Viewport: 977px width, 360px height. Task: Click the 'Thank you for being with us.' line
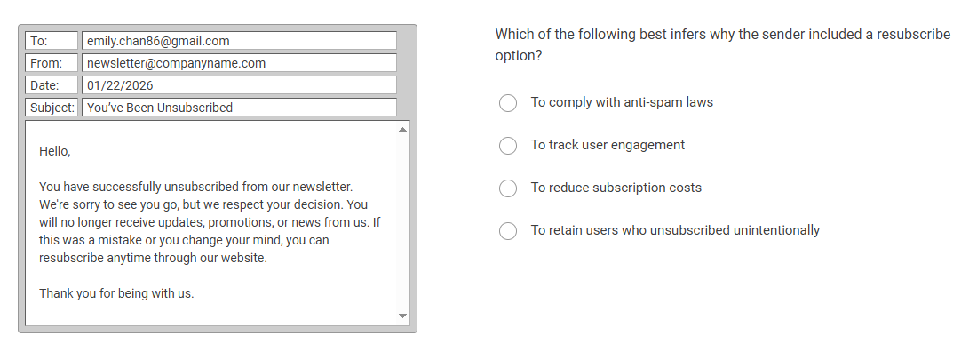tap(116, 293)
